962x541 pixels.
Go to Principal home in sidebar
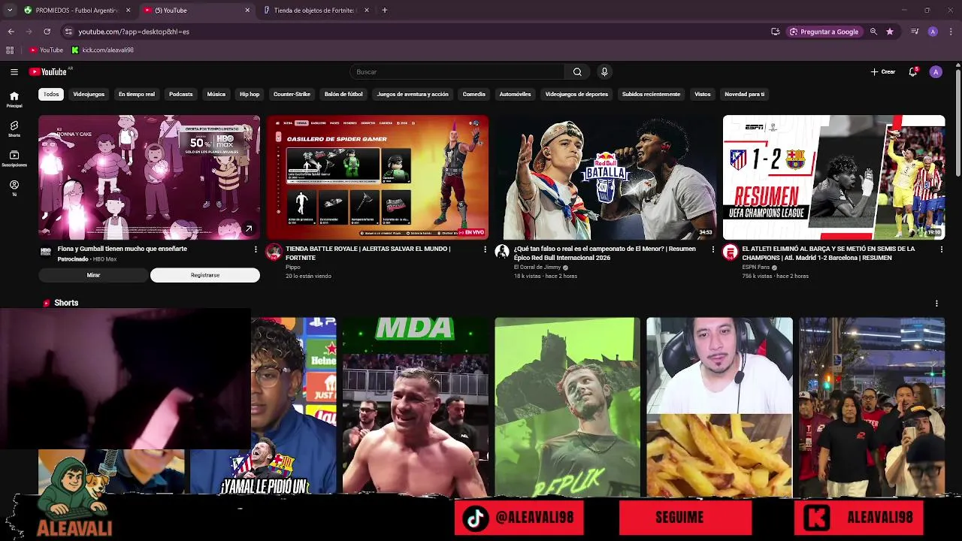click(x=14, y=99)
